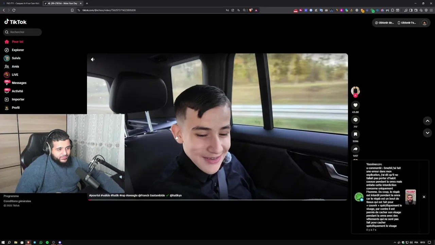Open the video's three-dot options menu
Viewport: 435px width, 245px height.
[342, 59]
